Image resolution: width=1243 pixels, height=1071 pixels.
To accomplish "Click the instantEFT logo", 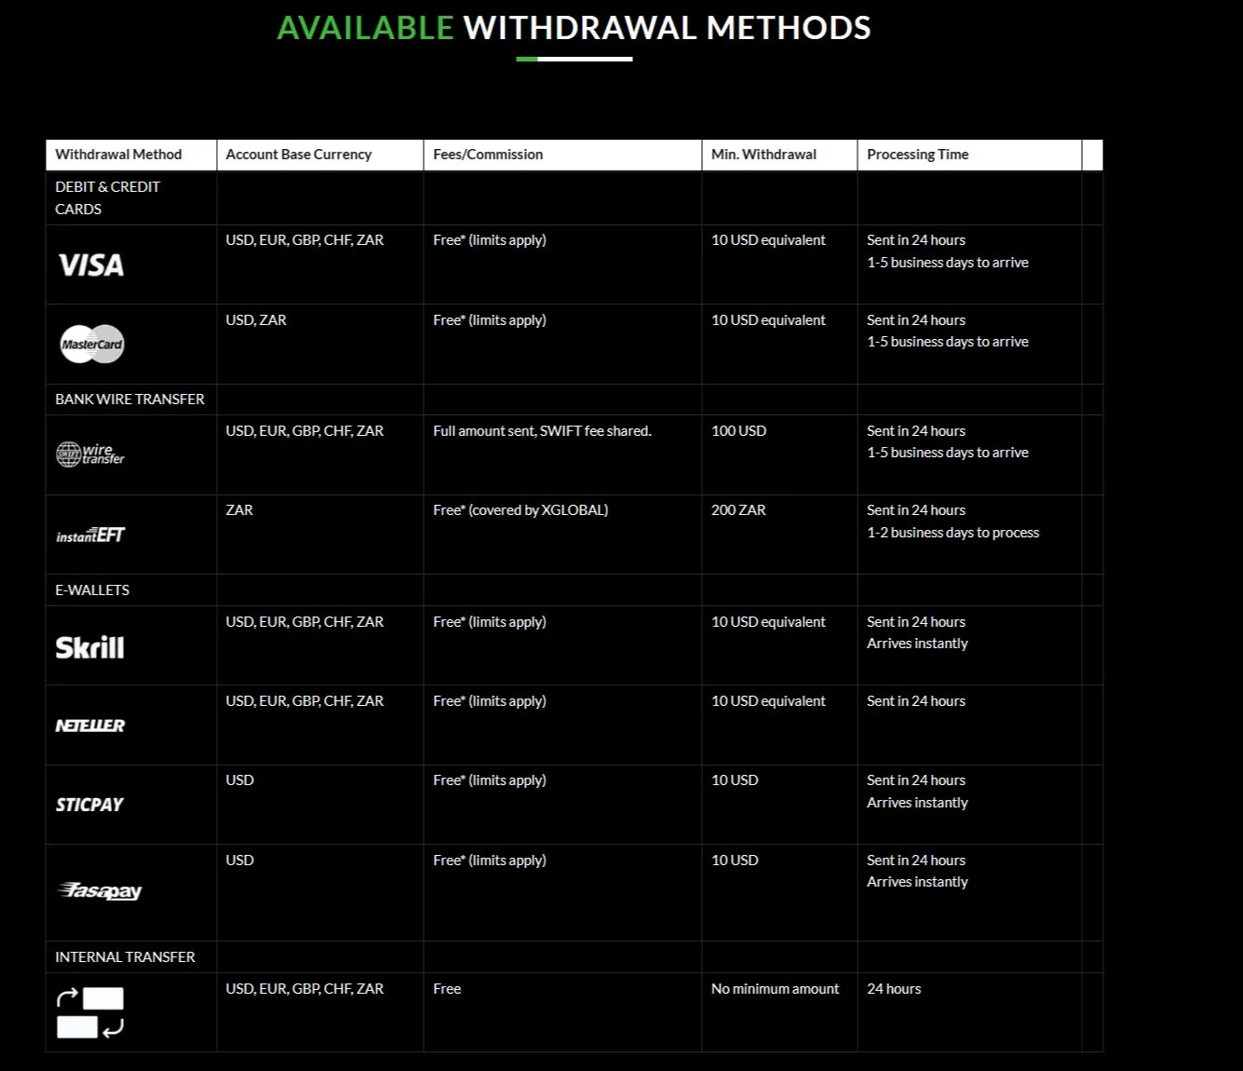I will coord(90,535).
